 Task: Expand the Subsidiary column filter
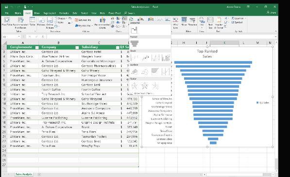[118, 48]
